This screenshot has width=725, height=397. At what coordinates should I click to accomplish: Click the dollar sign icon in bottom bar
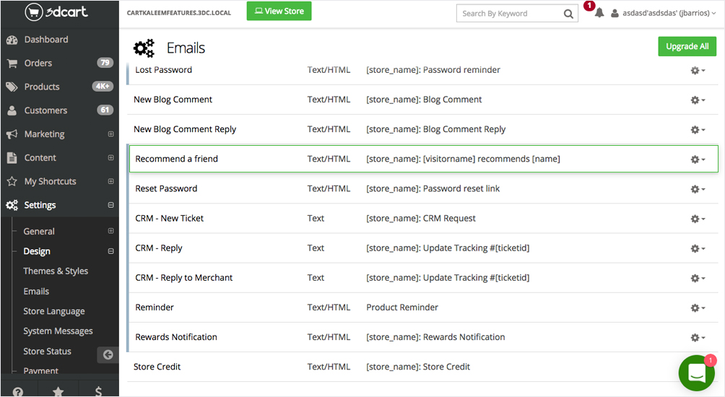pos(98,391)
